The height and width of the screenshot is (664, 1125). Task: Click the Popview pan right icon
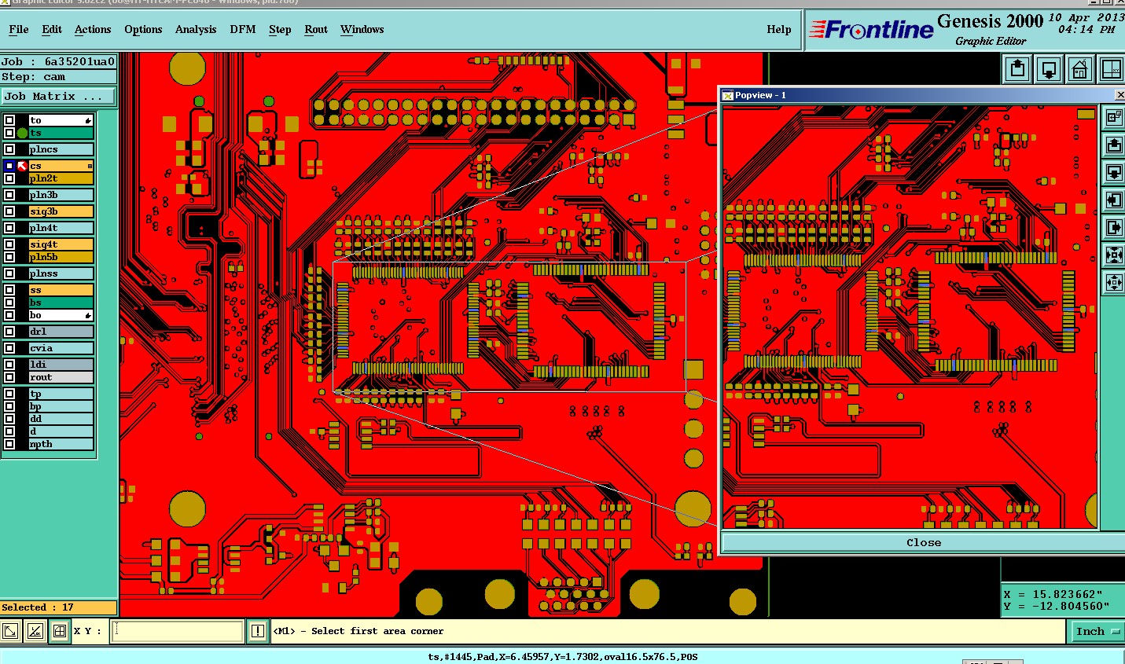1113,227
